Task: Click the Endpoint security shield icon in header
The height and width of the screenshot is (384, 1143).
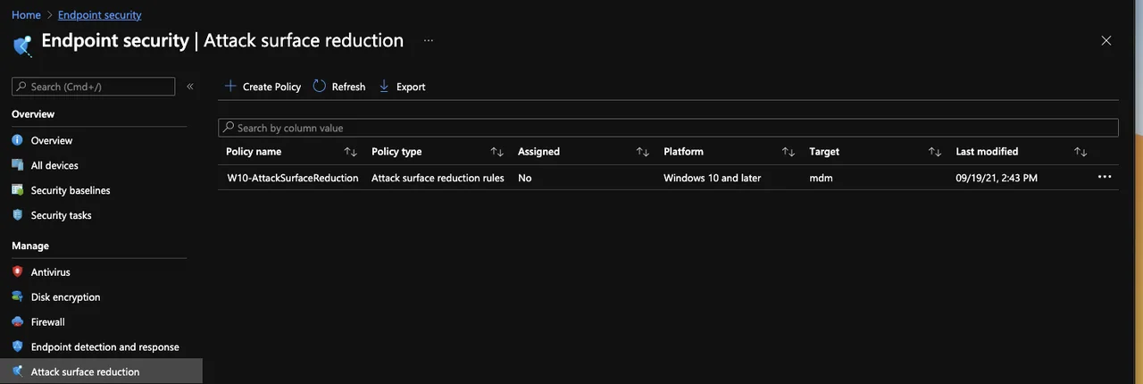Action: [x=22, y=45]
